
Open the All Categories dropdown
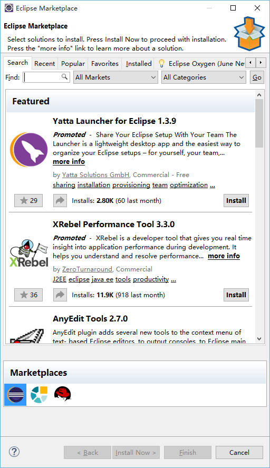(x=204, y=77)
